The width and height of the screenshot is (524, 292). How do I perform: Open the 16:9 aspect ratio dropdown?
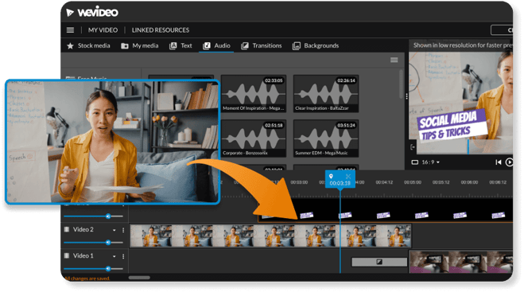(430, 162)
